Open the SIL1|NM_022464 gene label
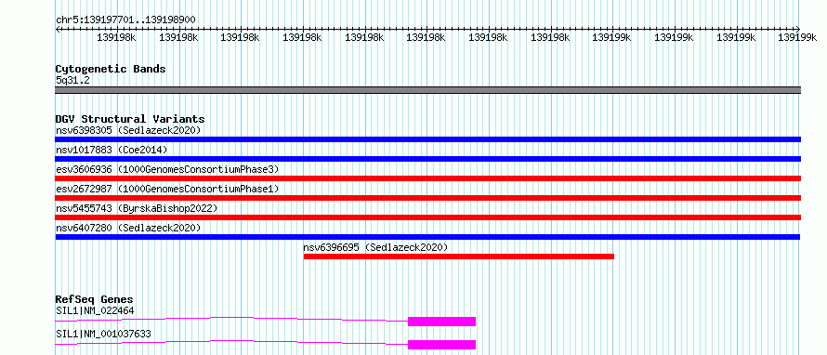 pos(95,310)
